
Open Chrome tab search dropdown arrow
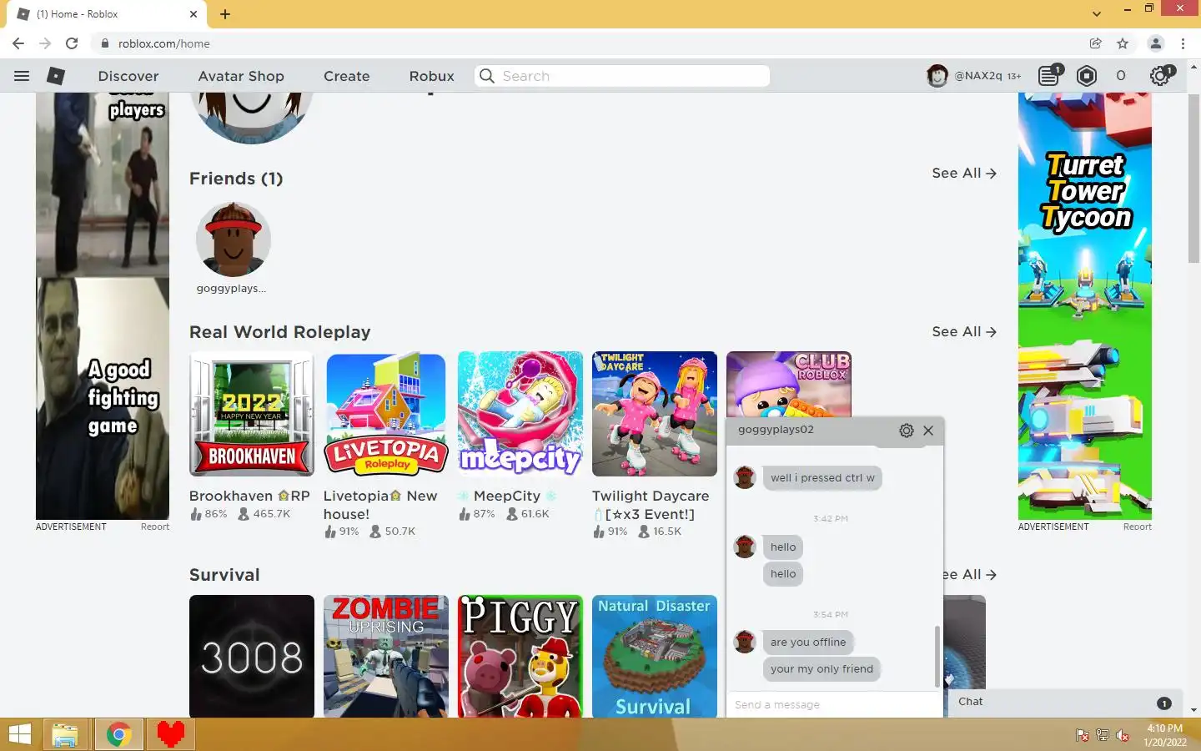coord(1097,13)
